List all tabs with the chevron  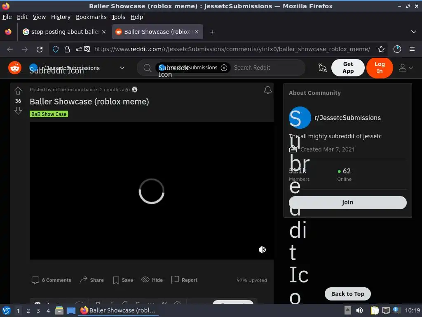point(414,32)
